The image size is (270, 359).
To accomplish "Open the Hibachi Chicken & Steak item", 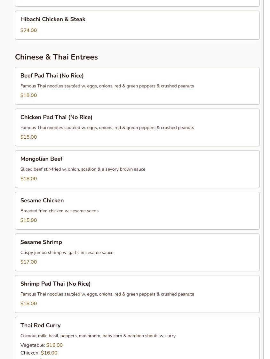I will (137, 25).
